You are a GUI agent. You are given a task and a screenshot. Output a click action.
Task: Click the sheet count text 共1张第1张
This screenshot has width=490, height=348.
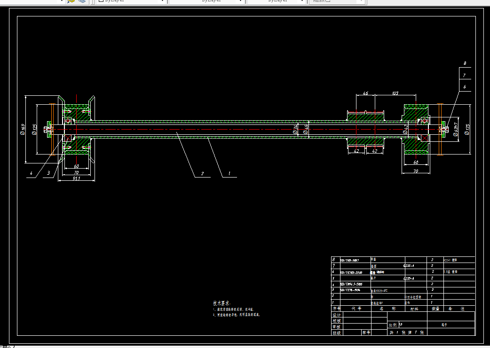[407, 333]
